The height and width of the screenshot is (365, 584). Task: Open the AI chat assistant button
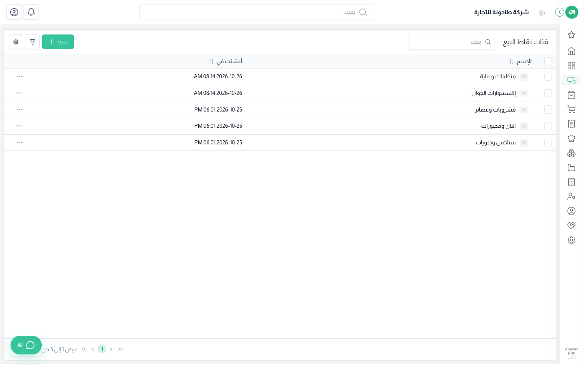point(26,345)
